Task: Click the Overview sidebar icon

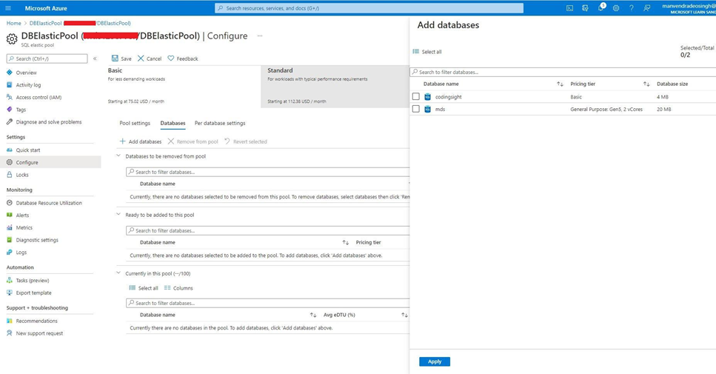Action: pos(10,72)
